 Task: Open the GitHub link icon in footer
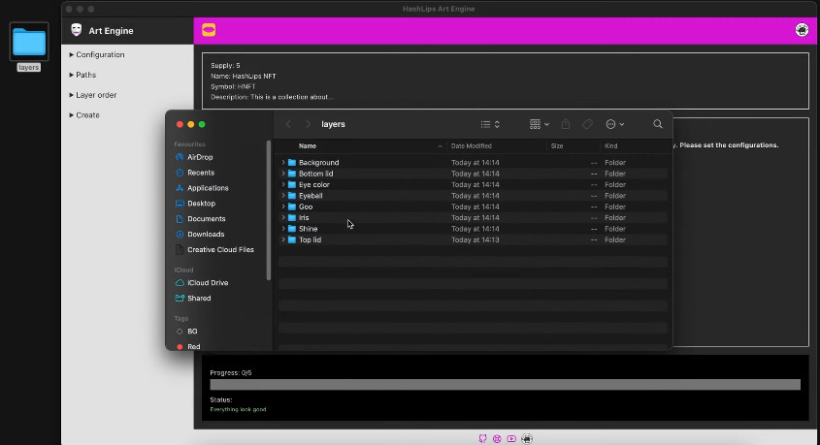point(482,439)
